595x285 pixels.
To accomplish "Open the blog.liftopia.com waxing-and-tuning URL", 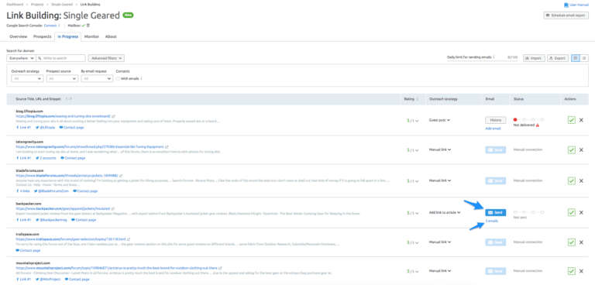I will [63, 116].
